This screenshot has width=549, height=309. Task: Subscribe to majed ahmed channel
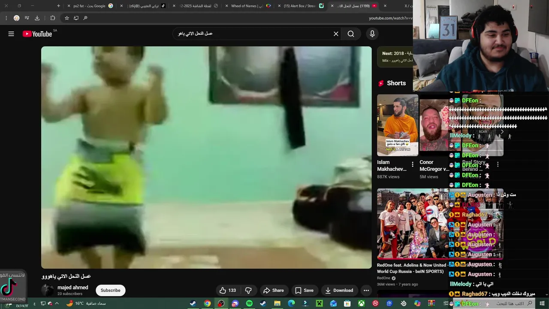point(110,291)
